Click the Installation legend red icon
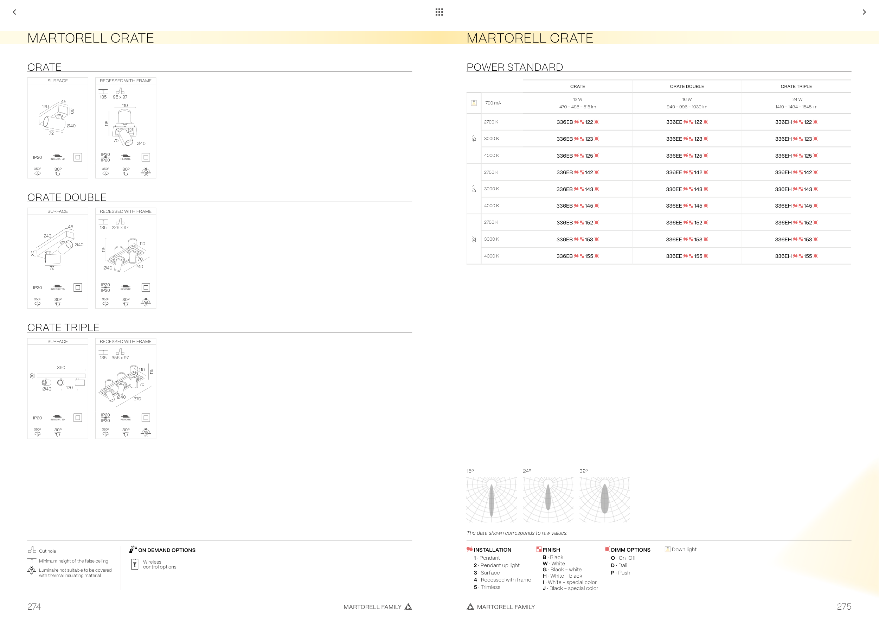879x622 pixels. (469, 549)
